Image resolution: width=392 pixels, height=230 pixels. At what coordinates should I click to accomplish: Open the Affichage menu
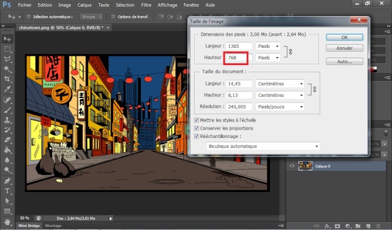[x=167, y=5]
